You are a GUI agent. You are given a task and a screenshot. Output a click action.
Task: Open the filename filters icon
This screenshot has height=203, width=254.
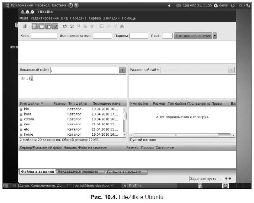tap(102, 26)
